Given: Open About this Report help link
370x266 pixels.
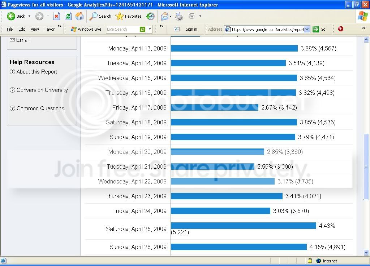Looking at the screenshot, I should coord(36,72).
